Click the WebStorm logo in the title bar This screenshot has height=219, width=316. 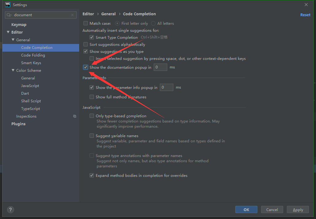7,5
